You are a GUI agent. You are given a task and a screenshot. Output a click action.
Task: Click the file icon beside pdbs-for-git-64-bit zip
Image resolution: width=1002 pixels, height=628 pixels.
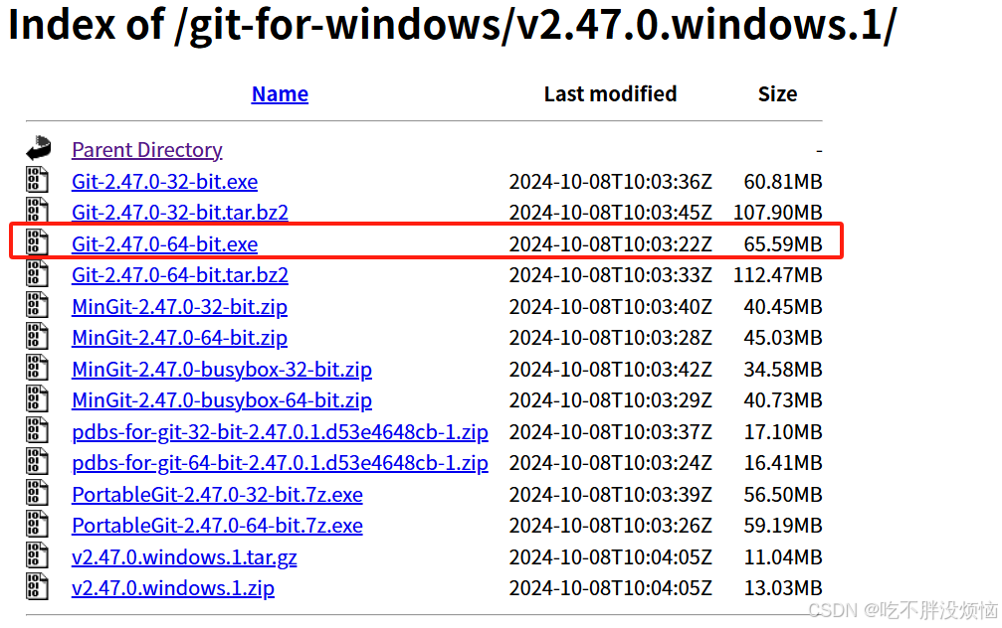click(37, 461)
